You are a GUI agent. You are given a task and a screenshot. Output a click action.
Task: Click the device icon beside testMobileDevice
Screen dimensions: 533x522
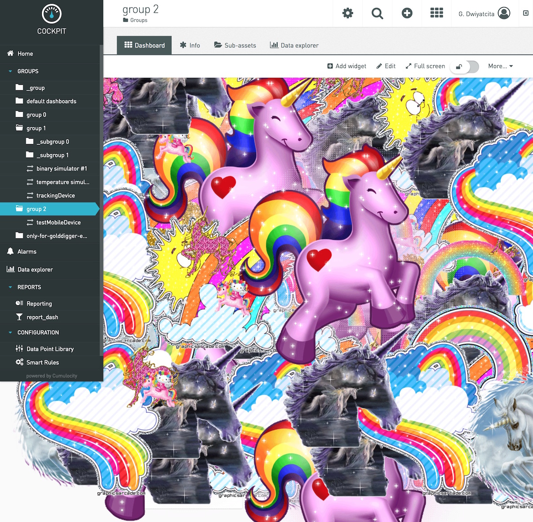[x=30, y=222]
